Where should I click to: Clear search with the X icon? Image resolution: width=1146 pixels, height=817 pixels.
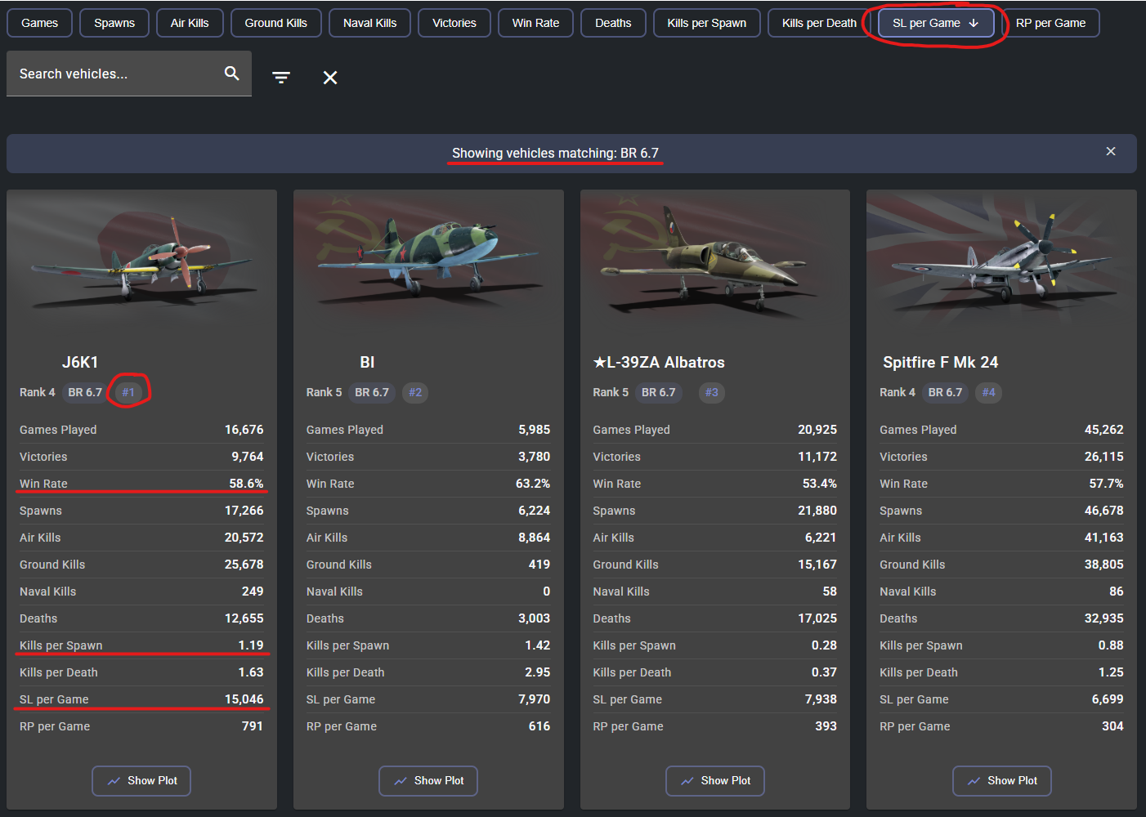(330, 78)
